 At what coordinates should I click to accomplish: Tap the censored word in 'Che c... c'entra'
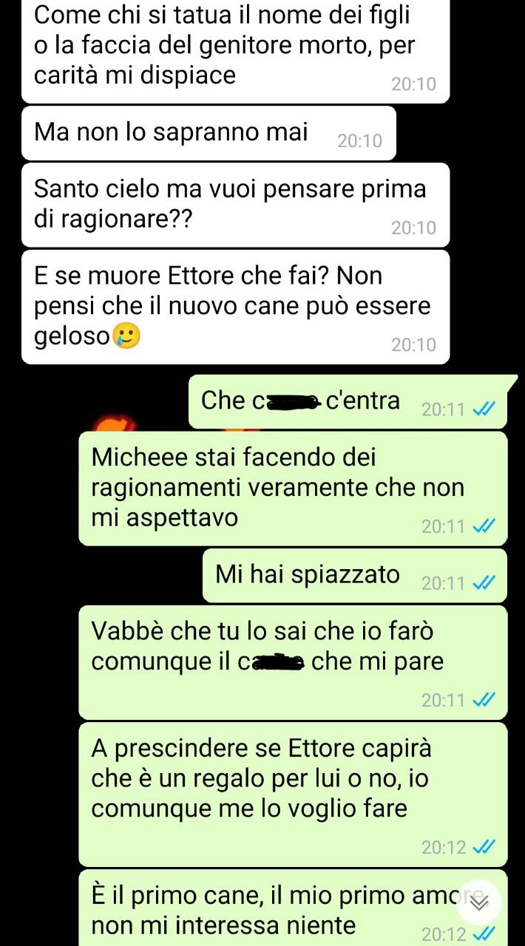pos(286,401)
